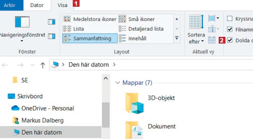Open the Sortera efter dropdown
The height and width of the screenshot is (139, 253).
[196, 29]
